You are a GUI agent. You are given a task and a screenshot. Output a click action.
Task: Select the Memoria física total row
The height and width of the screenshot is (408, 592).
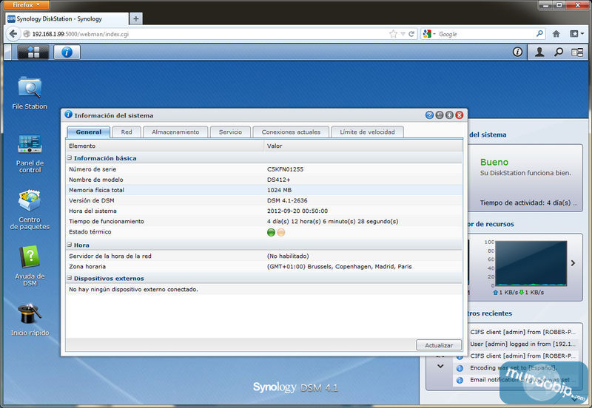click(x=263, y=190)
